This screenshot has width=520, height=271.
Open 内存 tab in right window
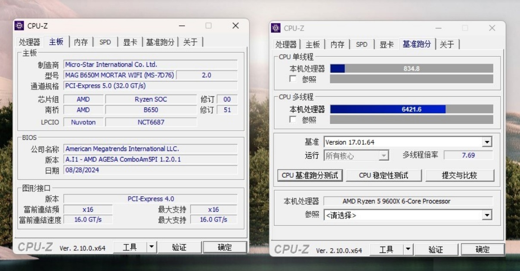pyautogui.click(x=337, y=44)
